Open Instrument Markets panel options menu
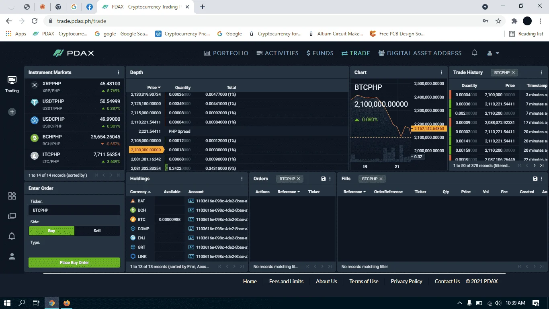The image size is (549, 309). pyautogui.click(x=119, y=72)
